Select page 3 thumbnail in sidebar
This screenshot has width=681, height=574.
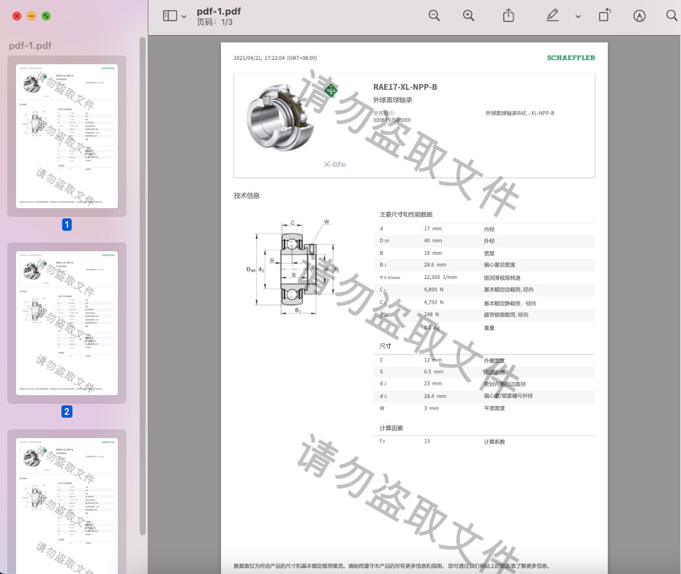(x=67, y=506)
